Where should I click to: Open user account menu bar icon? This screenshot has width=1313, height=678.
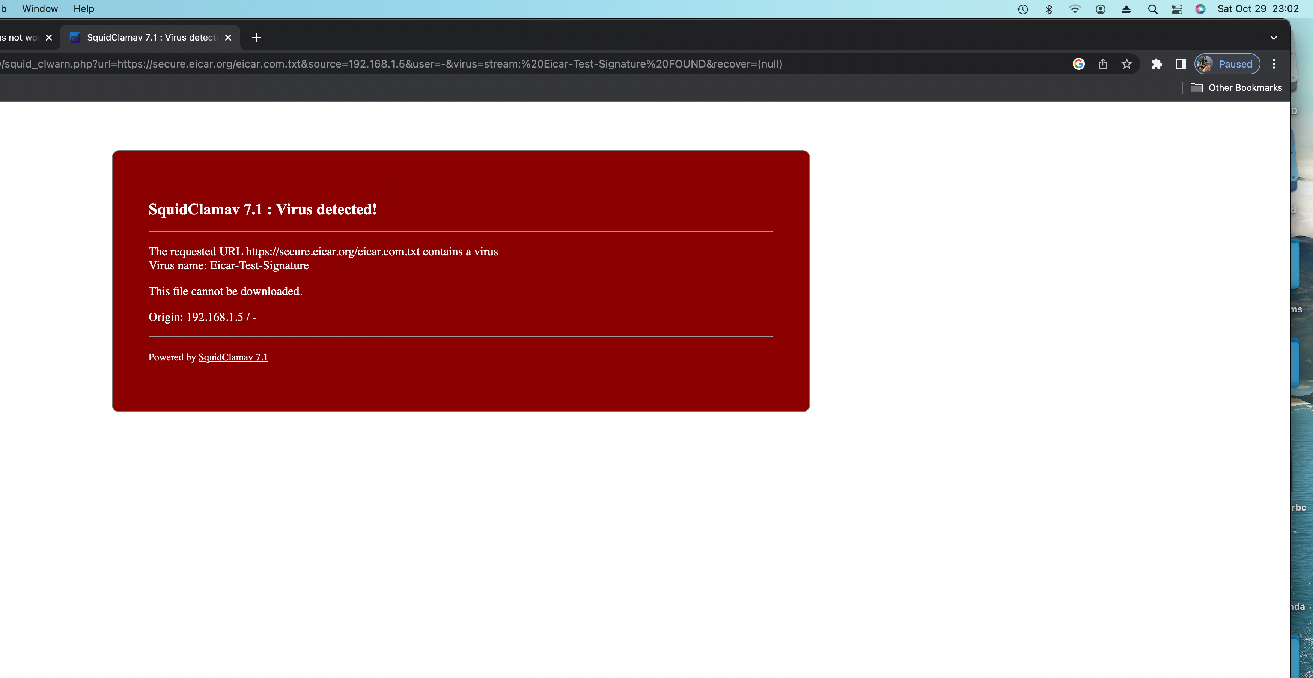[x=1101, y=9]
